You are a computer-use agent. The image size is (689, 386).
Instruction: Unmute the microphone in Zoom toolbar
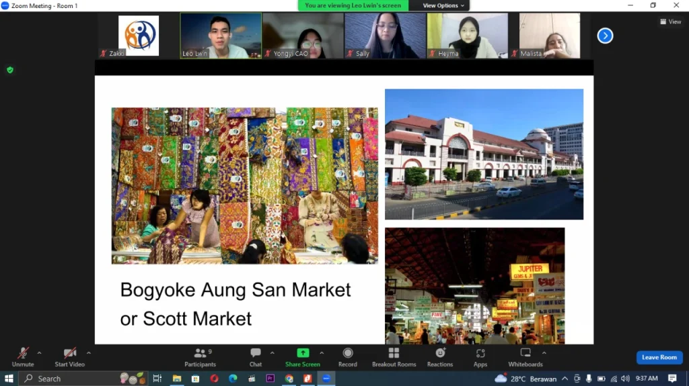23,357
